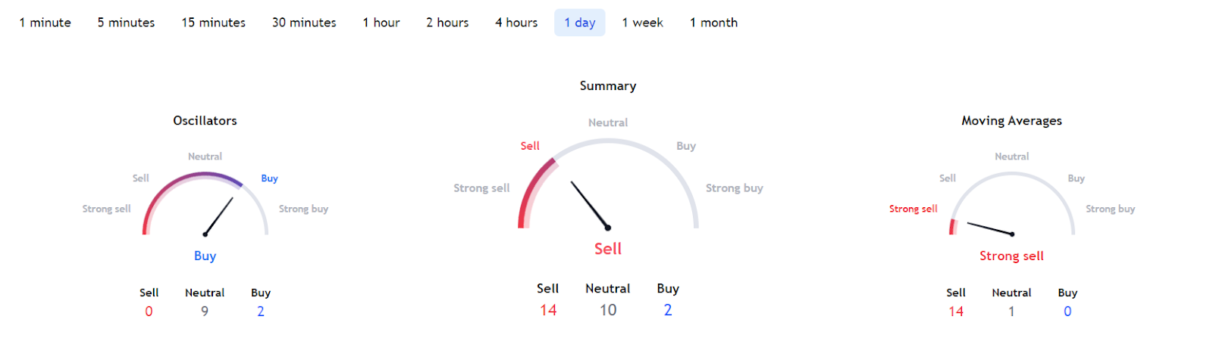Click the Summary heading
This screenshot has height=338, width=1213.
[608, 86]
